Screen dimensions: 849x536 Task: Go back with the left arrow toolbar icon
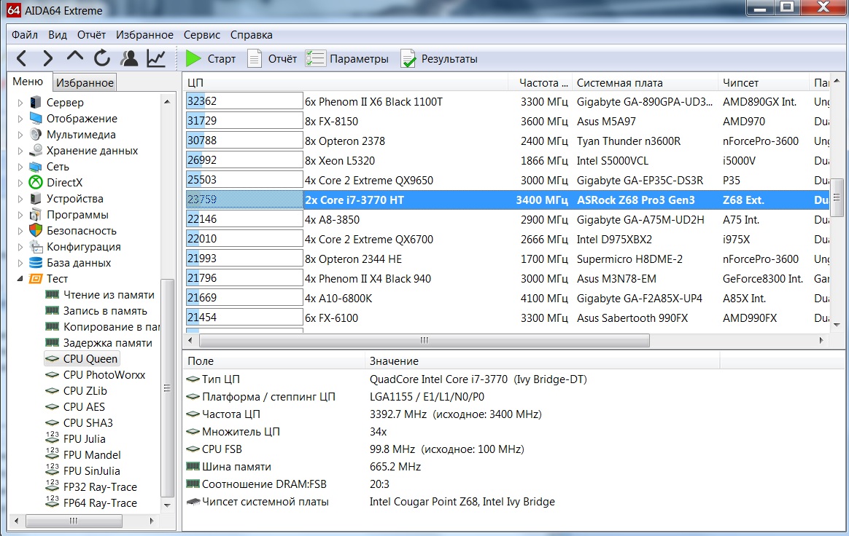click(x=22, y=58)
